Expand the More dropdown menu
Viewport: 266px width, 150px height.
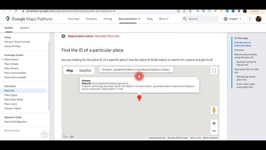pyautogui.click(x=164, y=19)
